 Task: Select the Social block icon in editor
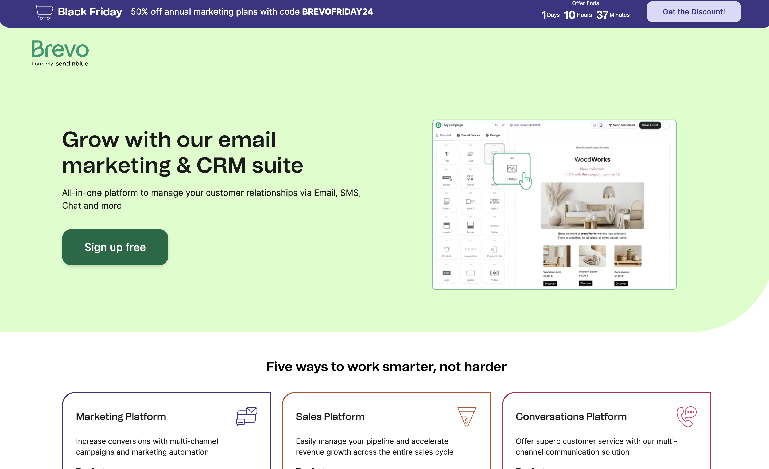click(x=470, y=178)
